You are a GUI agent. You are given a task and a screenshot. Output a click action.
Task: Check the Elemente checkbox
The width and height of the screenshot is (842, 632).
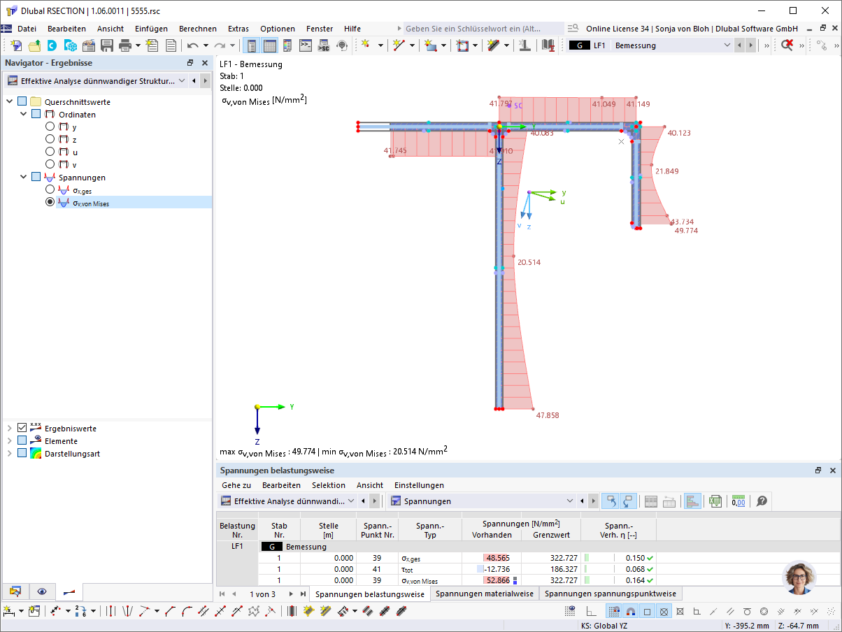click(22, 440)
